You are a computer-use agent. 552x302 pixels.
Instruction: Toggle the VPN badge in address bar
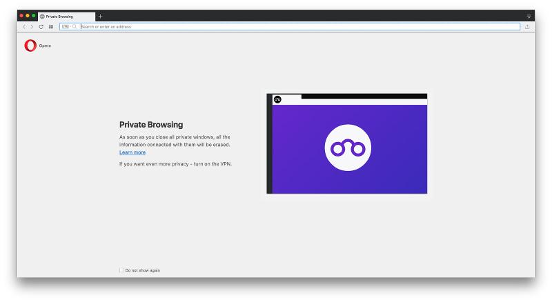[x=66, y=26]
